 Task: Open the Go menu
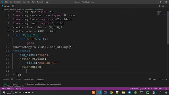(x=29, y=2)
